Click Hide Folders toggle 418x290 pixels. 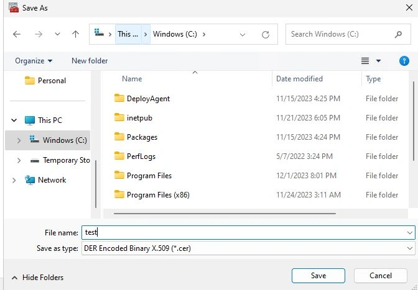tap(37, 278)
